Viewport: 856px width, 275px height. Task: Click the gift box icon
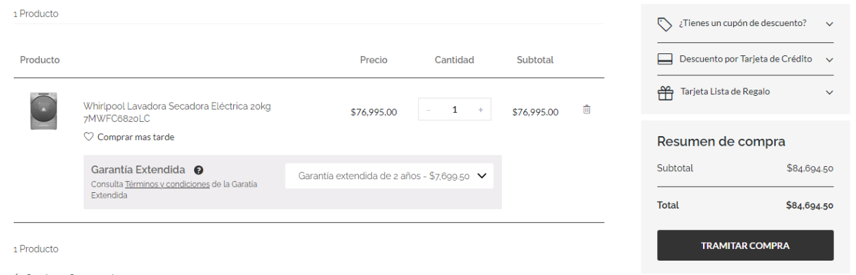point(665,93)
